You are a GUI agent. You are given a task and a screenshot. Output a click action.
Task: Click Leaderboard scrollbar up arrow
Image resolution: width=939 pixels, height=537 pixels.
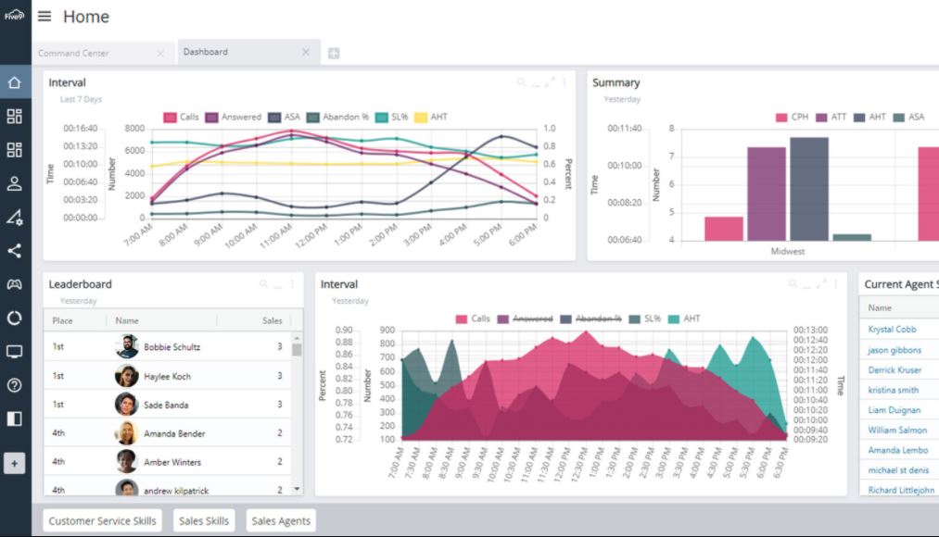297,339
